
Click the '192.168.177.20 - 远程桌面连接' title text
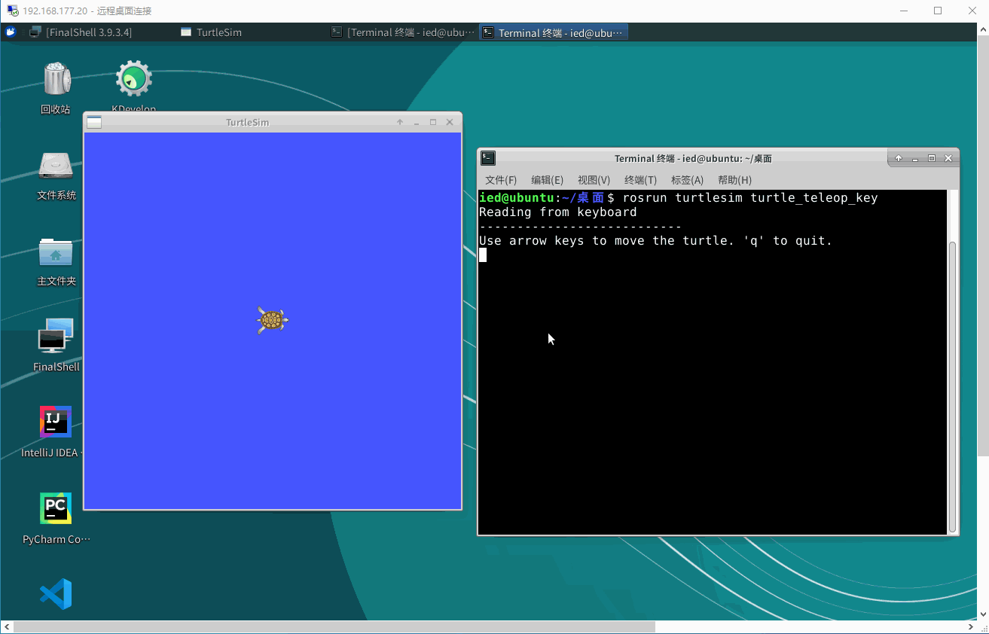coord(87,11)
